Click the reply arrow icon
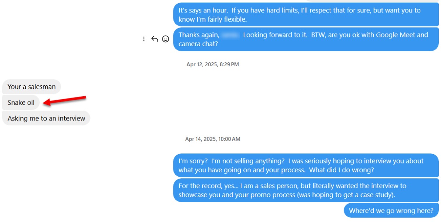The height and width of the screenshot is (222, 441). click(x=155, y=39)
